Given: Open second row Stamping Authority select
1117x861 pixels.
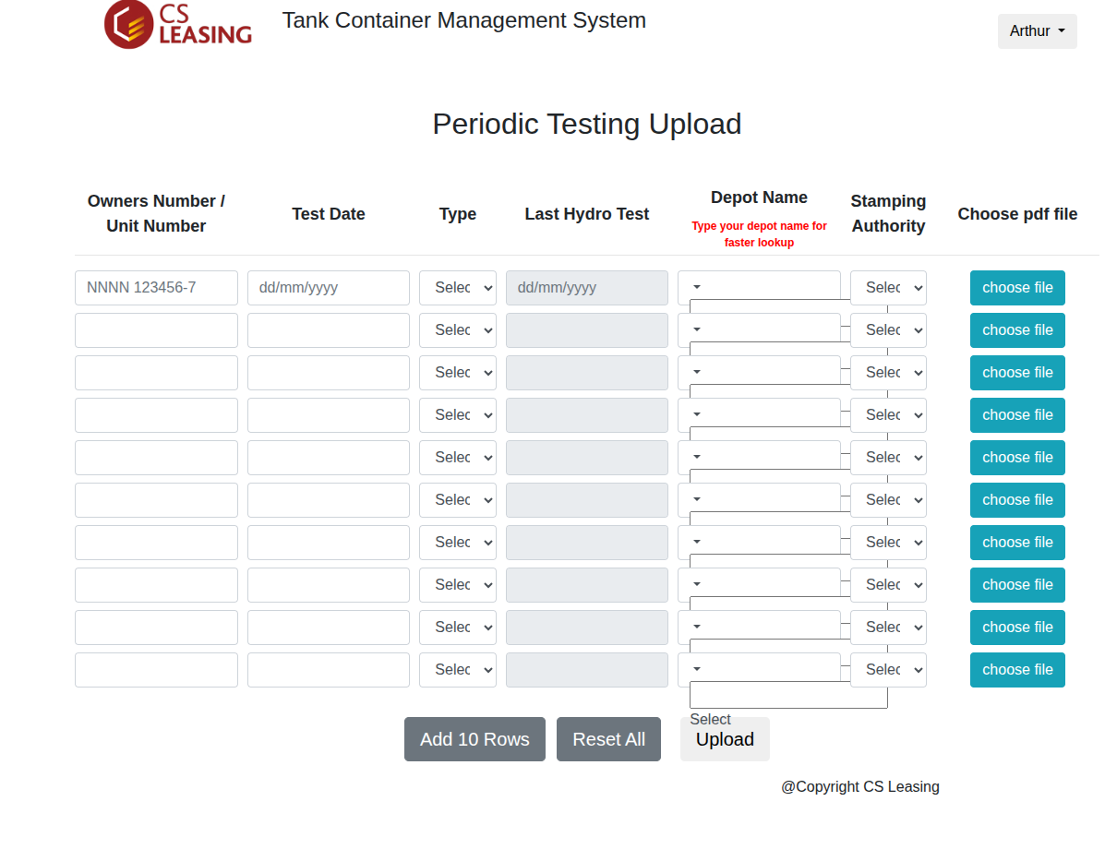Looking at the screenshot, I should (x=888, y=330).
